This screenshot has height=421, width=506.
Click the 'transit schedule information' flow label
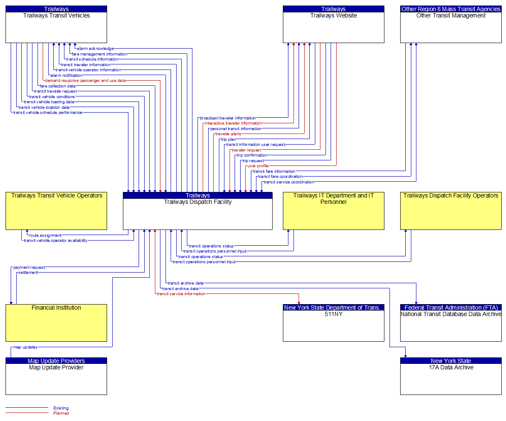click(x=92, y=59)
